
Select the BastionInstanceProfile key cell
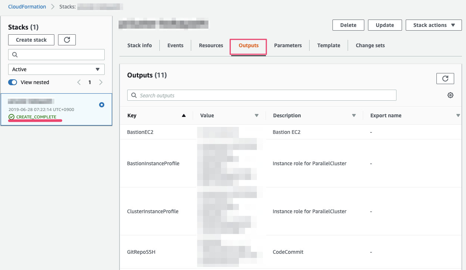(153, 163)
